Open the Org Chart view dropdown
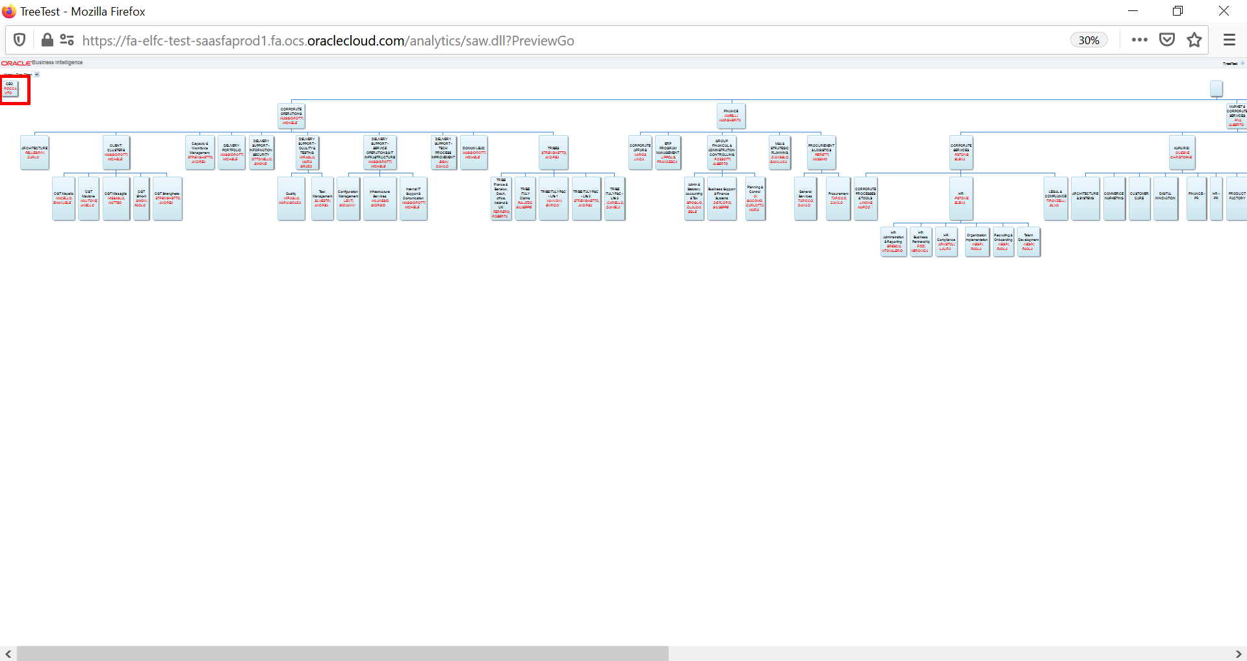1247x661 pixels. (x=37, y=74)
